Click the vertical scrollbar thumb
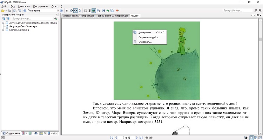Screen dimensions: 263x140 260,39
